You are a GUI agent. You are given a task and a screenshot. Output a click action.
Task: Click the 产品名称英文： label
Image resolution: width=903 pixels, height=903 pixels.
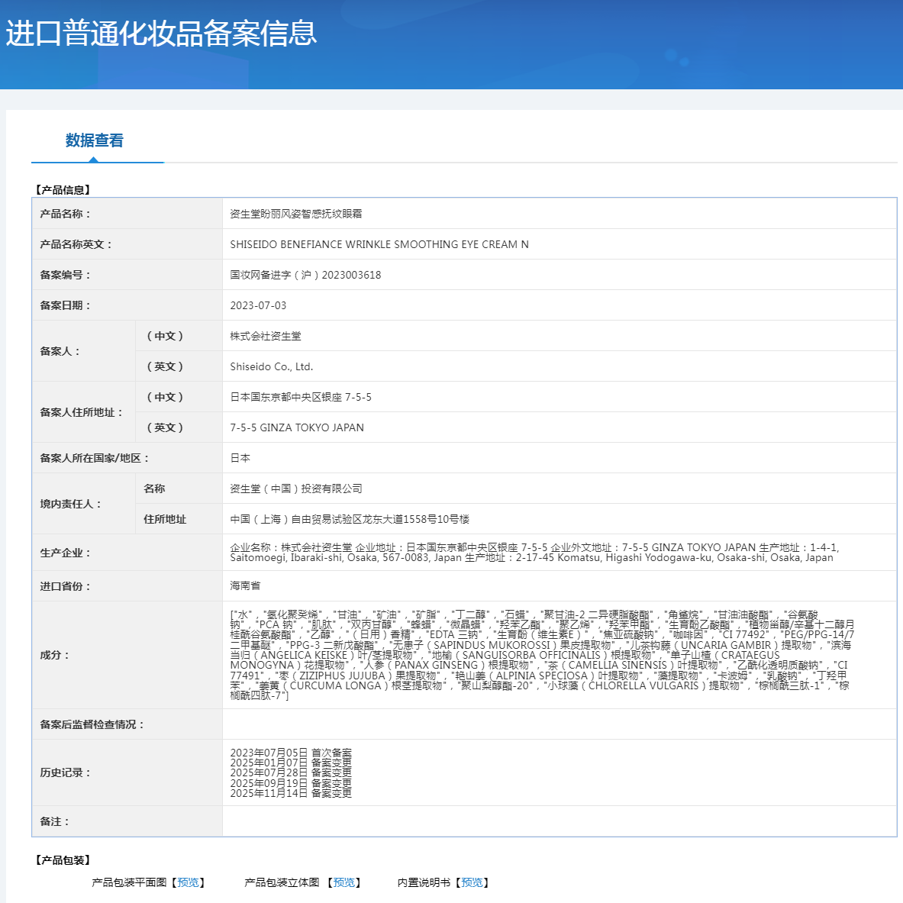[x=76, y=244]
